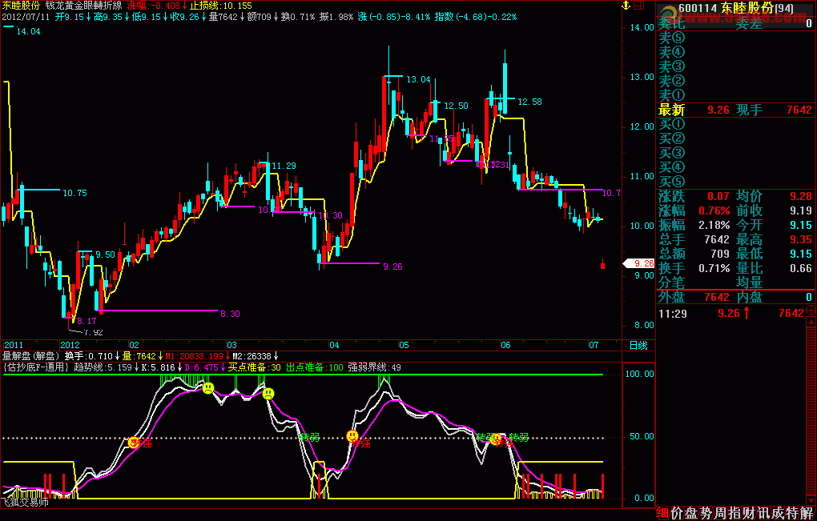Viewport: 817px width, 521px height.
Task: Click the 量解盘(解盘) indicator label
Action: point(32,356)
